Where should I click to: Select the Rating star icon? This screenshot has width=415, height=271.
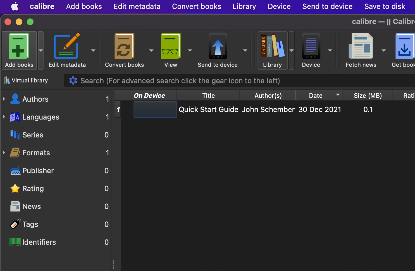15,188
